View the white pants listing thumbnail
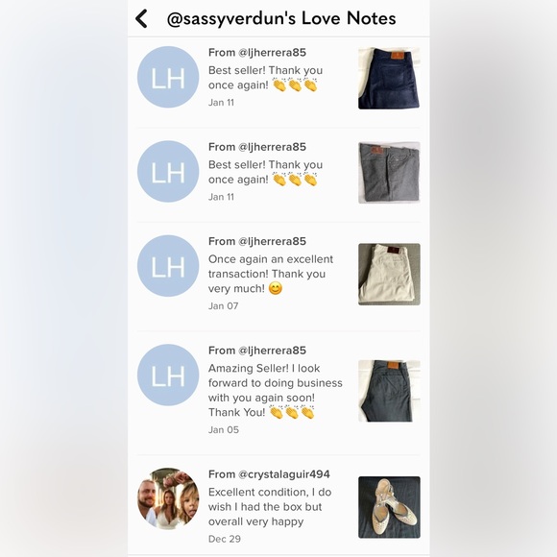 pos(389,275)
